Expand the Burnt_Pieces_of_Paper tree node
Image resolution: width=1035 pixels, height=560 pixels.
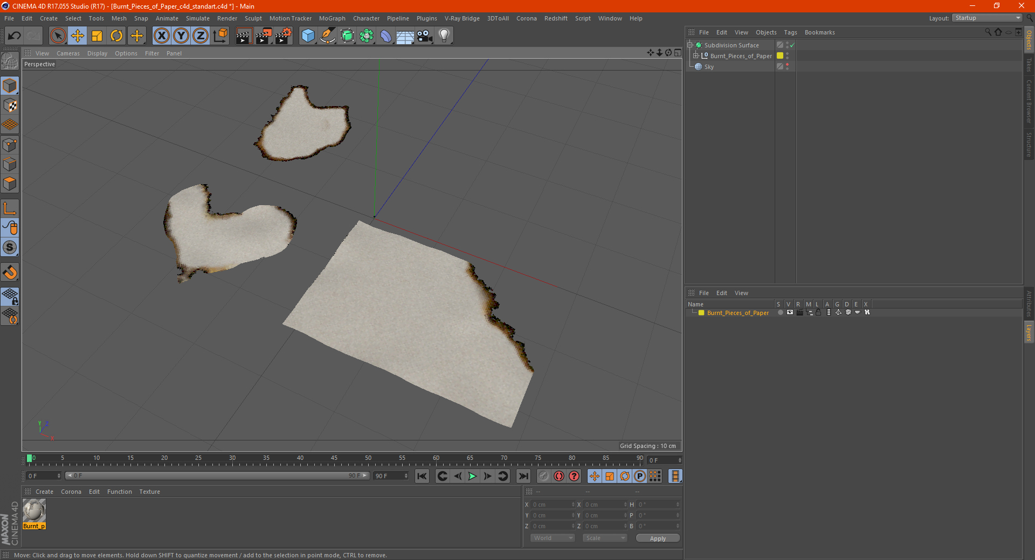696,55
